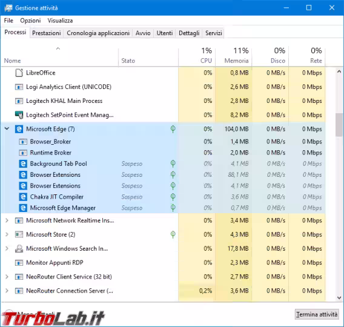The image size is (344, 327).
Task: Switch to the Prestazioni tab
Action: [x=46, y=33]
